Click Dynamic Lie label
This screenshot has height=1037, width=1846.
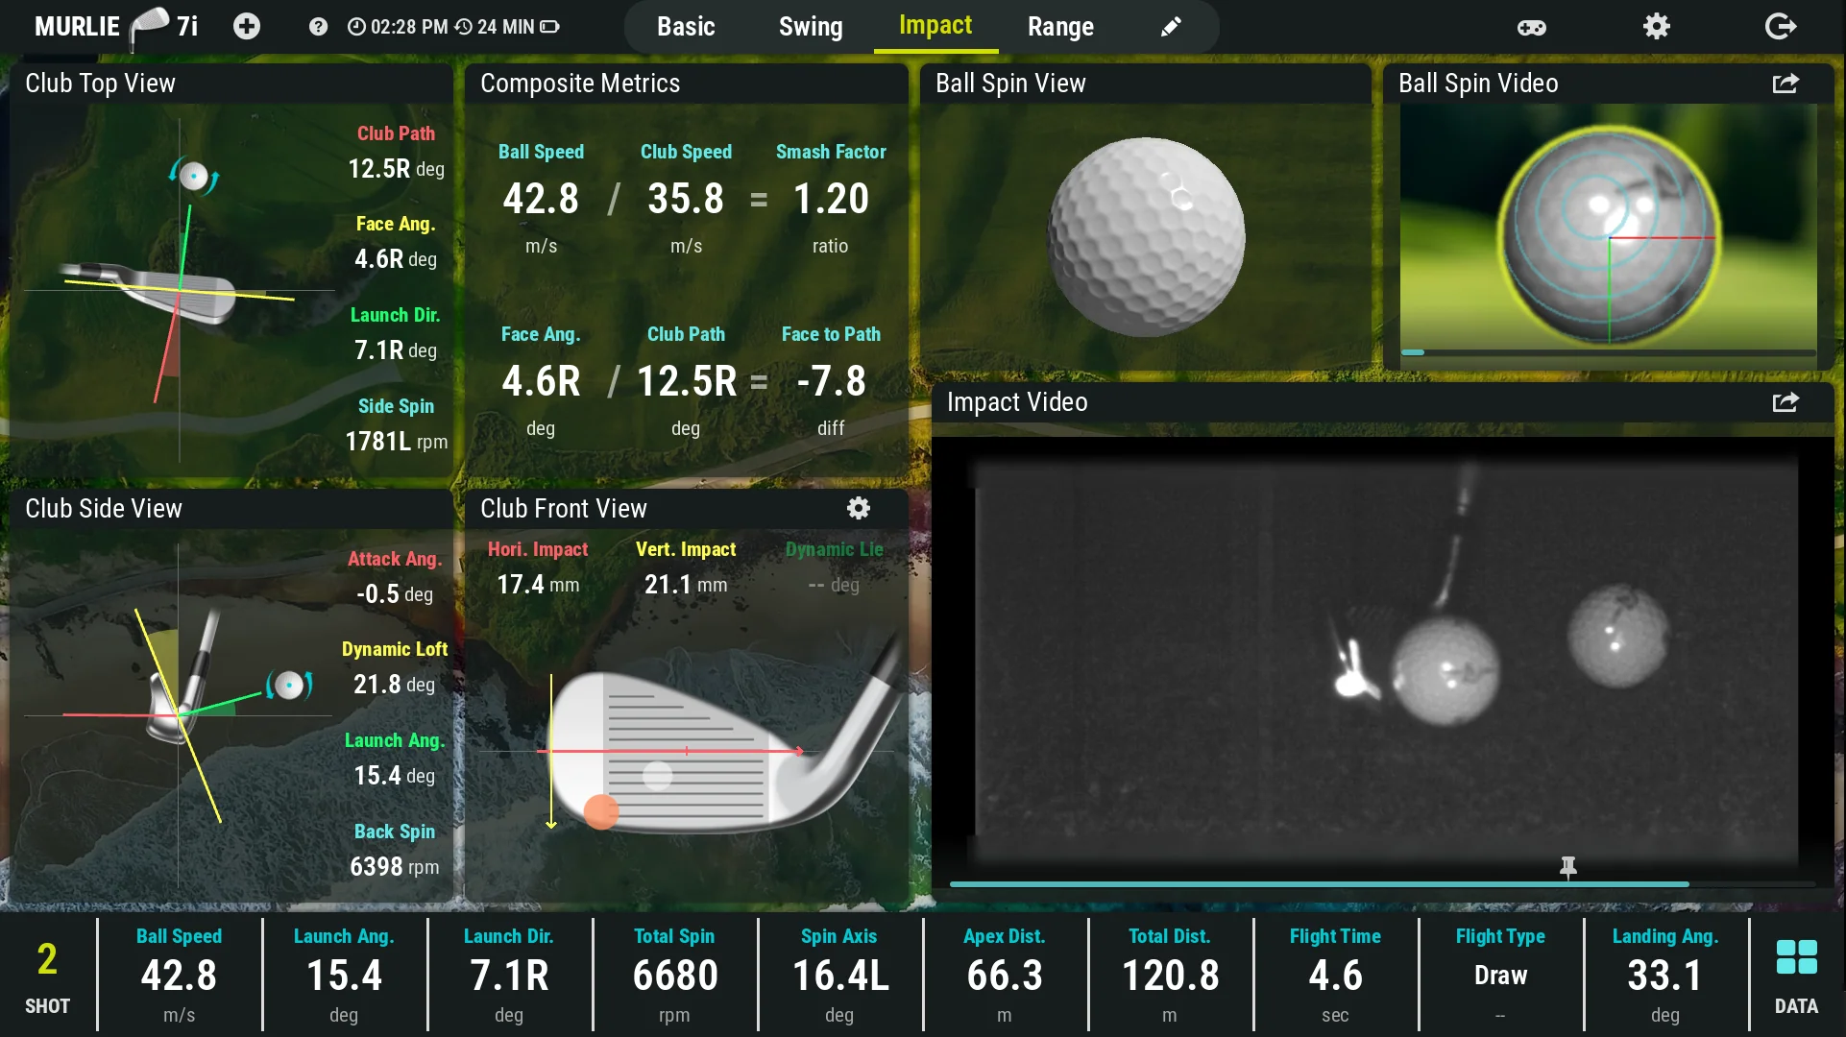click(834, 549)
